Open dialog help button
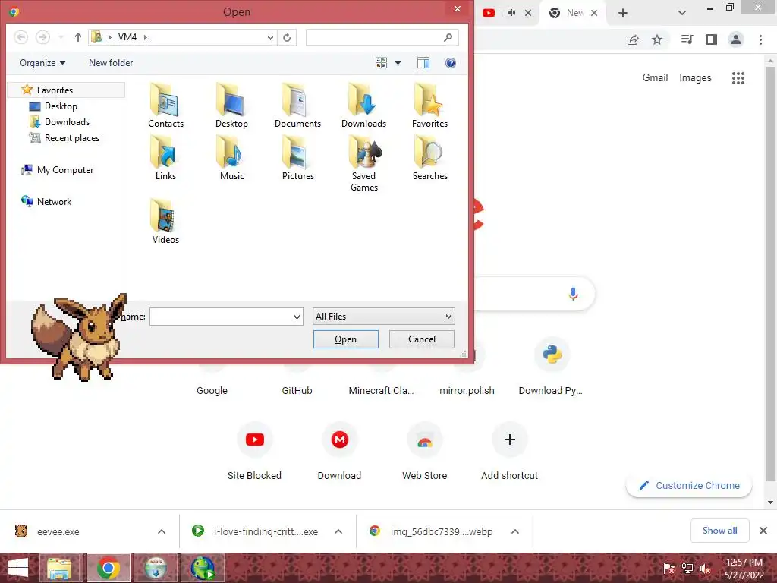The width and height of the screenshot is (777, 583). coord(451,63)
